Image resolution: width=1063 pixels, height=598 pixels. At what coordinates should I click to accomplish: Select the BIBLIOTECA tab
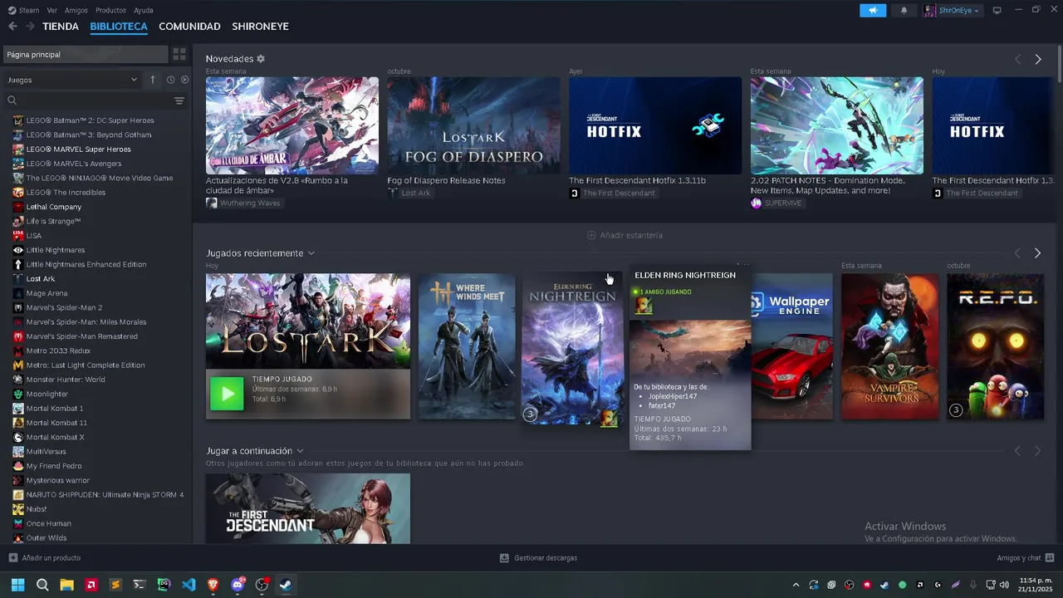point(119,27)
